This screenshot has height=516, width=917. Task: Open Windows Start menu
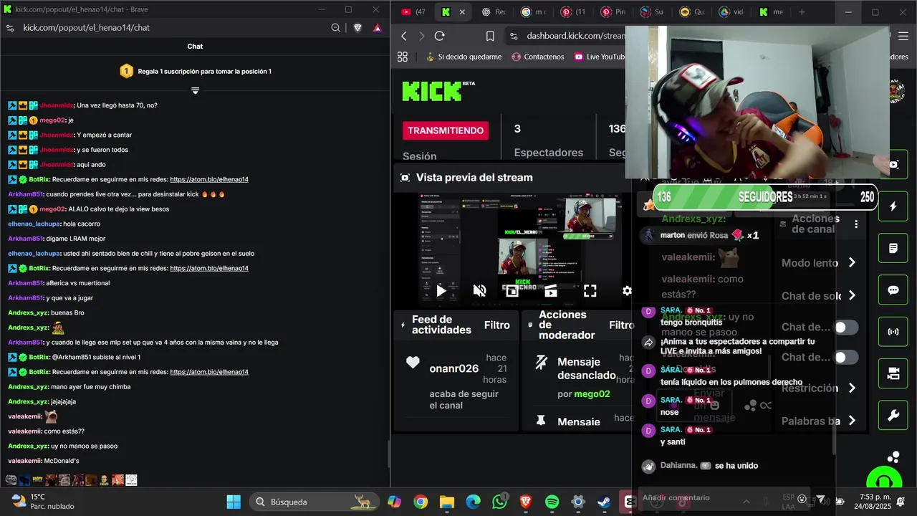[x=234, y=502]
